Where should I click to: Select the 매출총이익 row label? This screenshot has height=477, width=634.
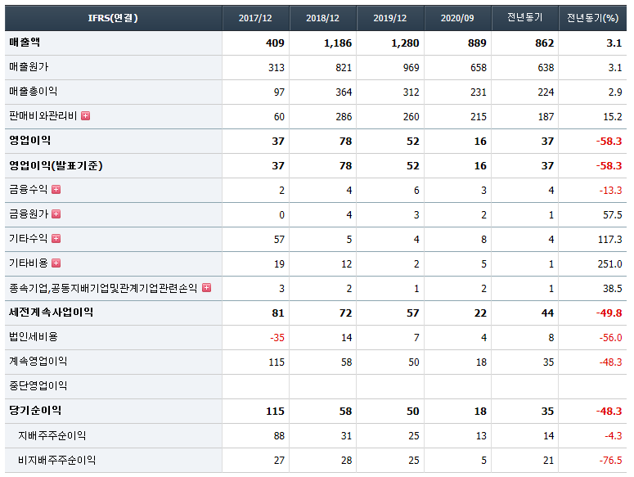34,92
